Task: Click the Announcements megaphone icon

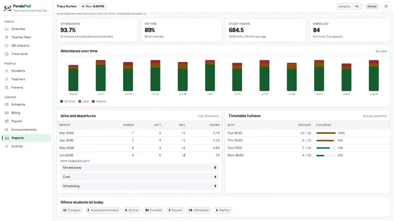Action: (6, 130)
